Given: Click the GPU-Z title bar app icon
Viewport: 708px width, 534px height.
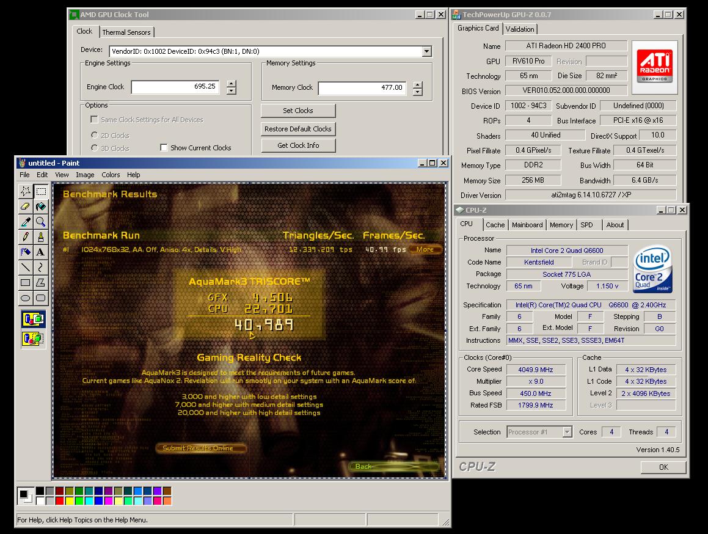Looking at the screenshot, I should 456,15.
